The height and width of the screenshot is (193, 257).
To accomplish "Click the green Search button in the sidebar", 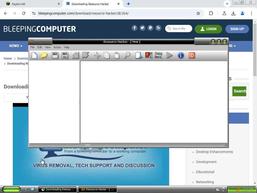I will [239, 91].
